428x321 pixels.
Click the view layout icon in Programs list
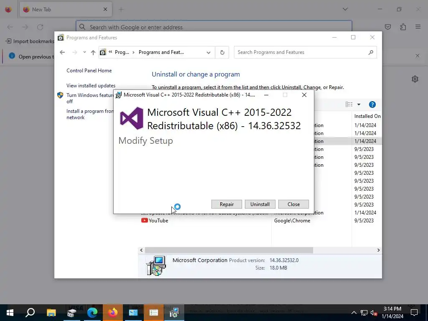[349, 104]
